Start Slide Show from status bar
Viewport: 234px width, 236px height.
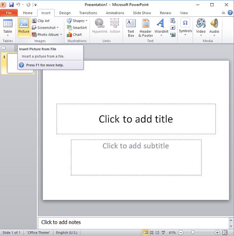[x=163, y=233]
